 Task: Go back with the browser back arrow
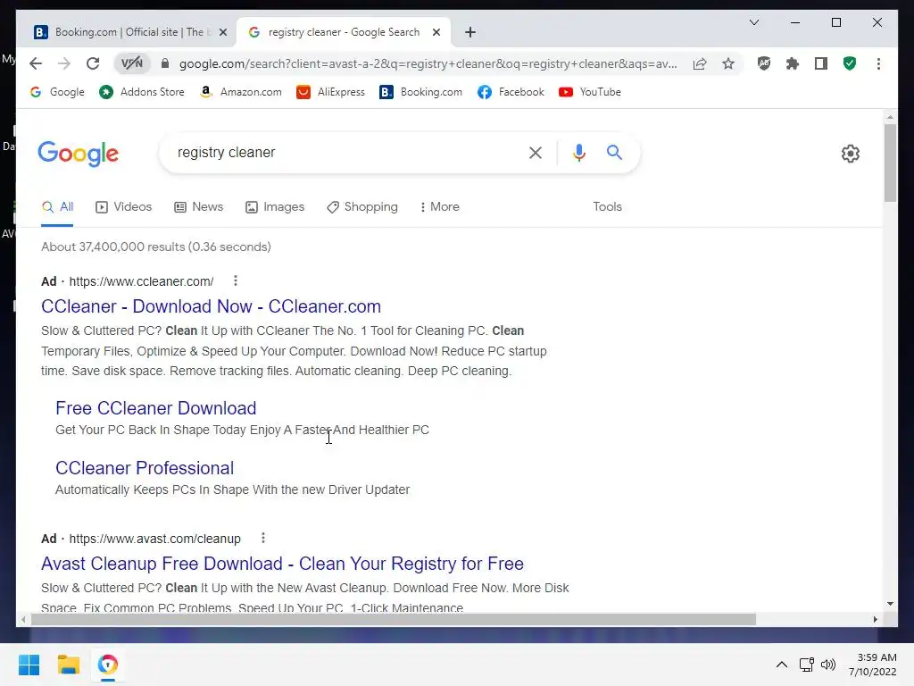tap(36, 63)
